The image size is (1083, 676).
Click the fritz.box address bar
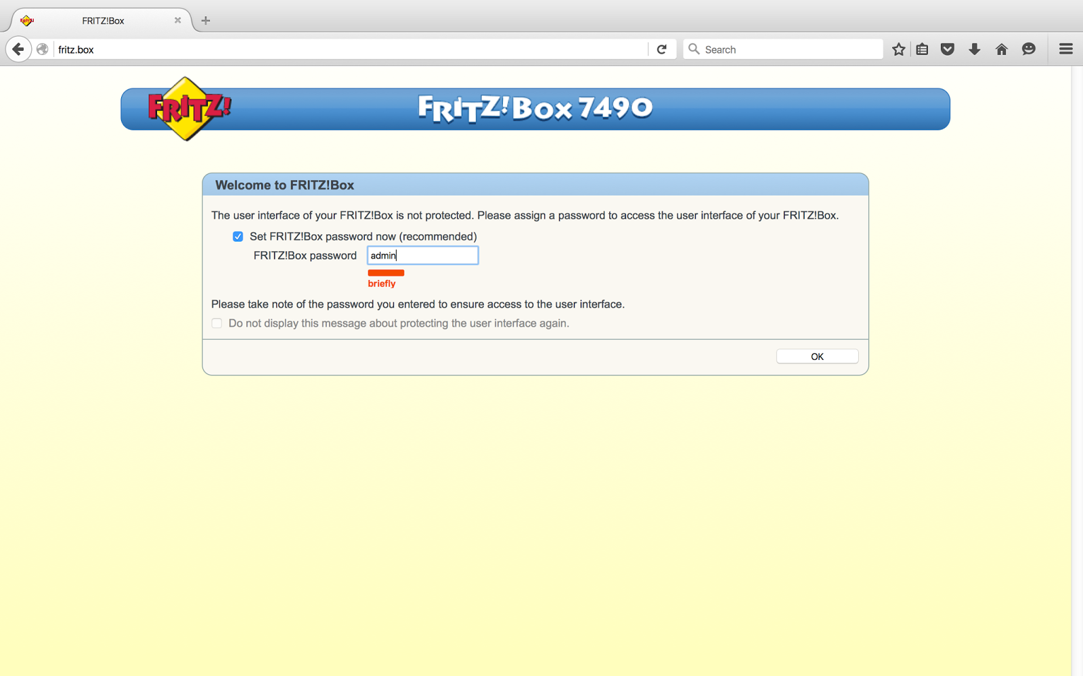pyautogui.click(x=351, y=49)
